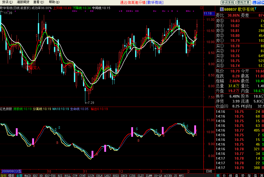Select the 价 price tab in quote panel

224,175
